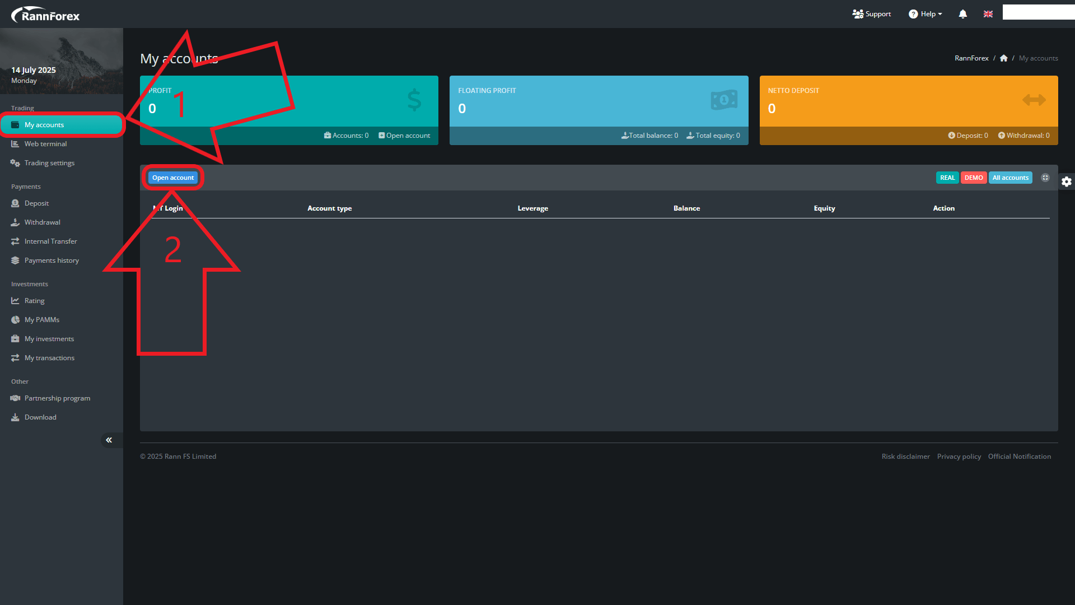Click the Deposit sidebar icon
This screenshot has height=605, width=1075.
pyautogui.click(x=15, y=203)
